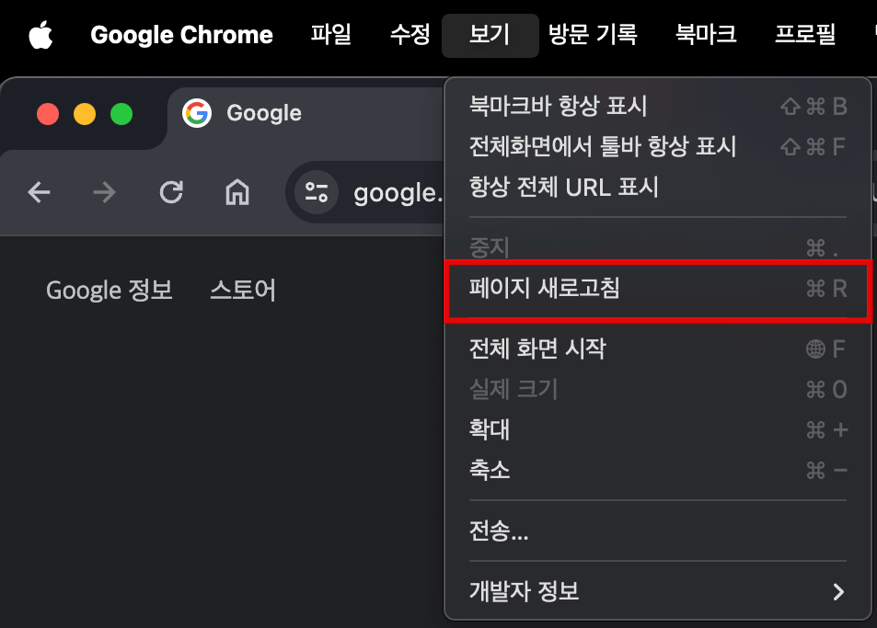This screenshot has width=877, height=628.
Task: Expand the 개발자 정보 submenu
Action: tap(658, 591)
